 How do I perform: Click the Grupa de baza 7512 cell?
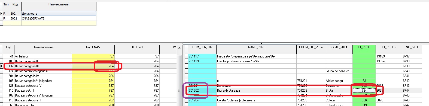pyautogui.click(x=339, y=71)
